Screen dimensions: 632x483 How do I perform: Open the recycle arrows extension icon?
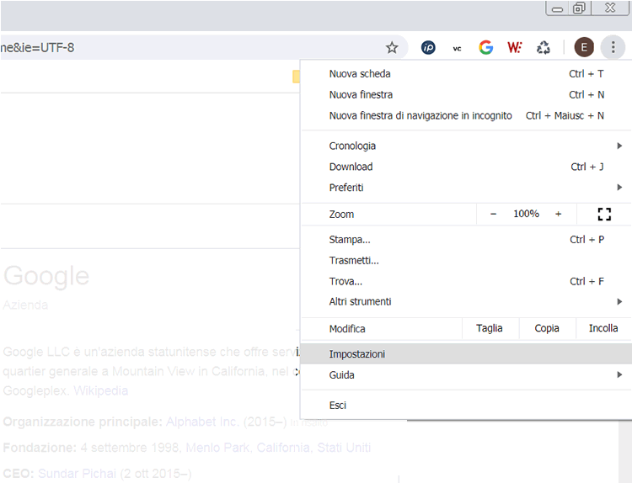[544, 47]
